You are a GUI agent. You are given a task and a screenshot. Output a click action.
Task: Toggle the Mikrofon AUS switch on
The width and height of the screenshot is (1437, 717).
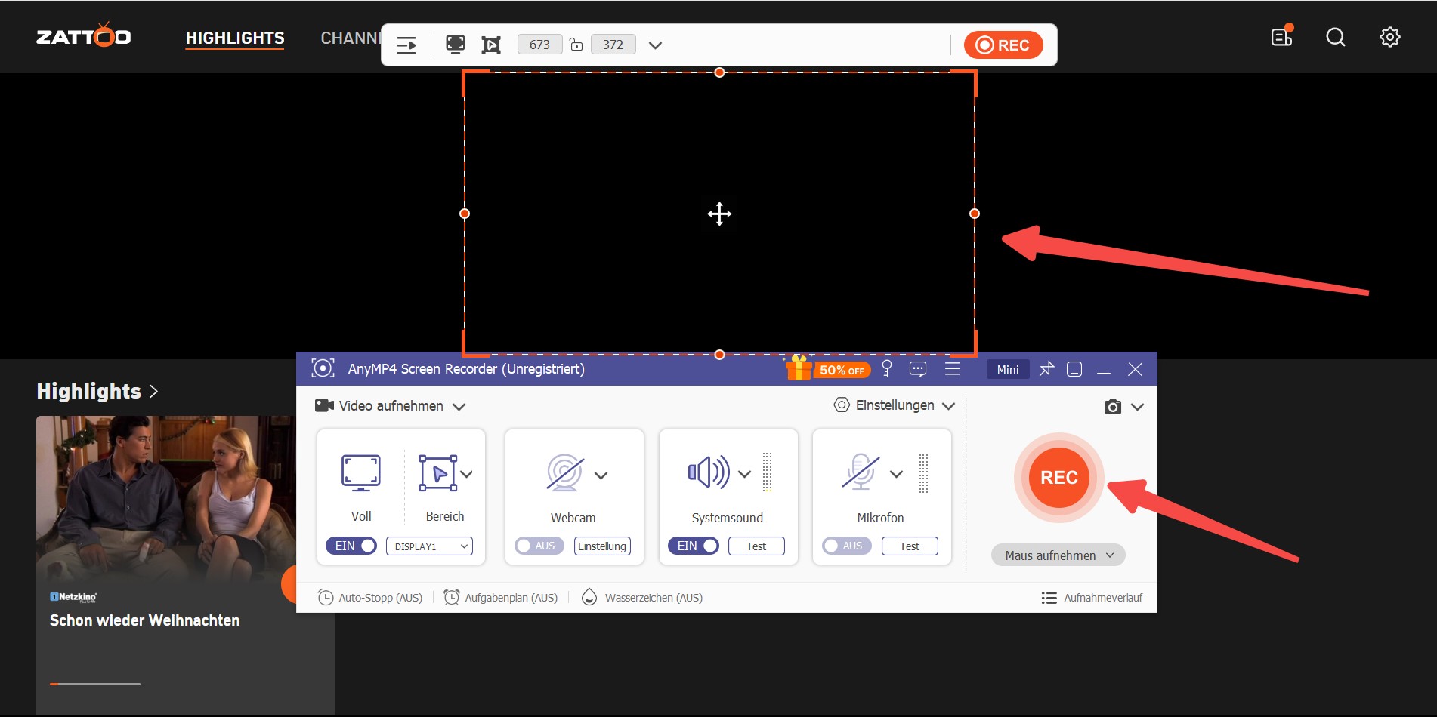(847, 546)
